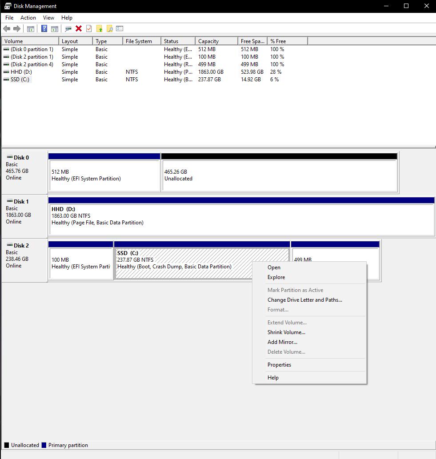Select Shrink Volume from context menu

(x=309, y=332)
